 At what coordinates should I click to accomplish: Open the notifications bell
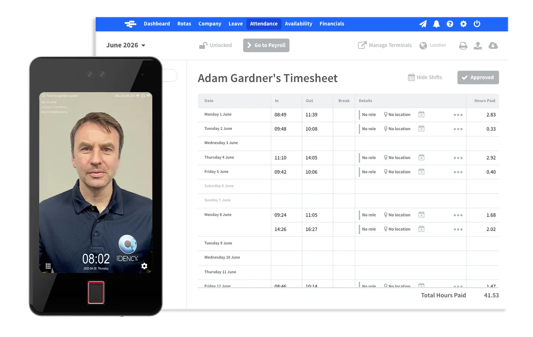click(436, 24)
